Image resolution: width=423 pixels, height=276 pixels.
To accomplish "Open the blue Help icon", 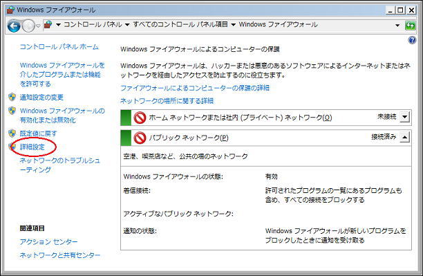I will [412, 41].
